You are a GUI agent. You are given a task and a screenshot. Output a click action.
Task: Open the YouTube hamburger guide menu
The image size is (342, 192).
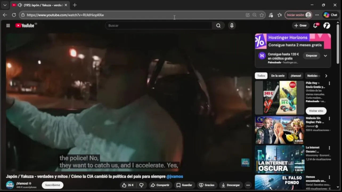pyautogui.click(x=8, y=26)
